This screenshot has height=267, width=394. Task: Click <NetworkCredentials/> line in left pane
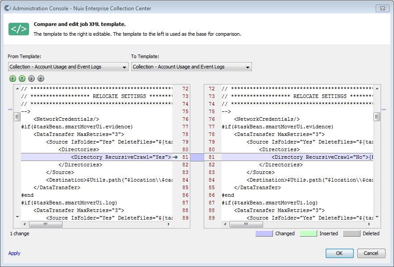coord(66,119)
